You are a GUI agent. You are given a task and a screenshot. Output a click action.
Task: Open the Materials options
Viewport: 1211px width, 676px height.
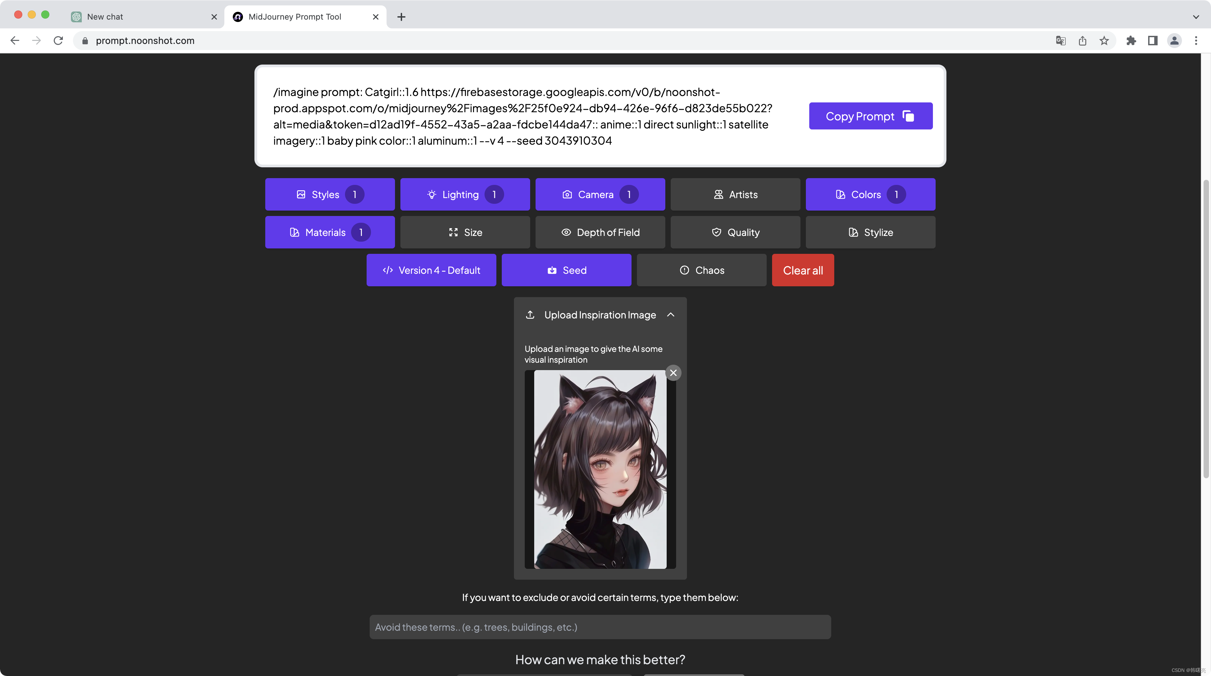click(329, 232)
